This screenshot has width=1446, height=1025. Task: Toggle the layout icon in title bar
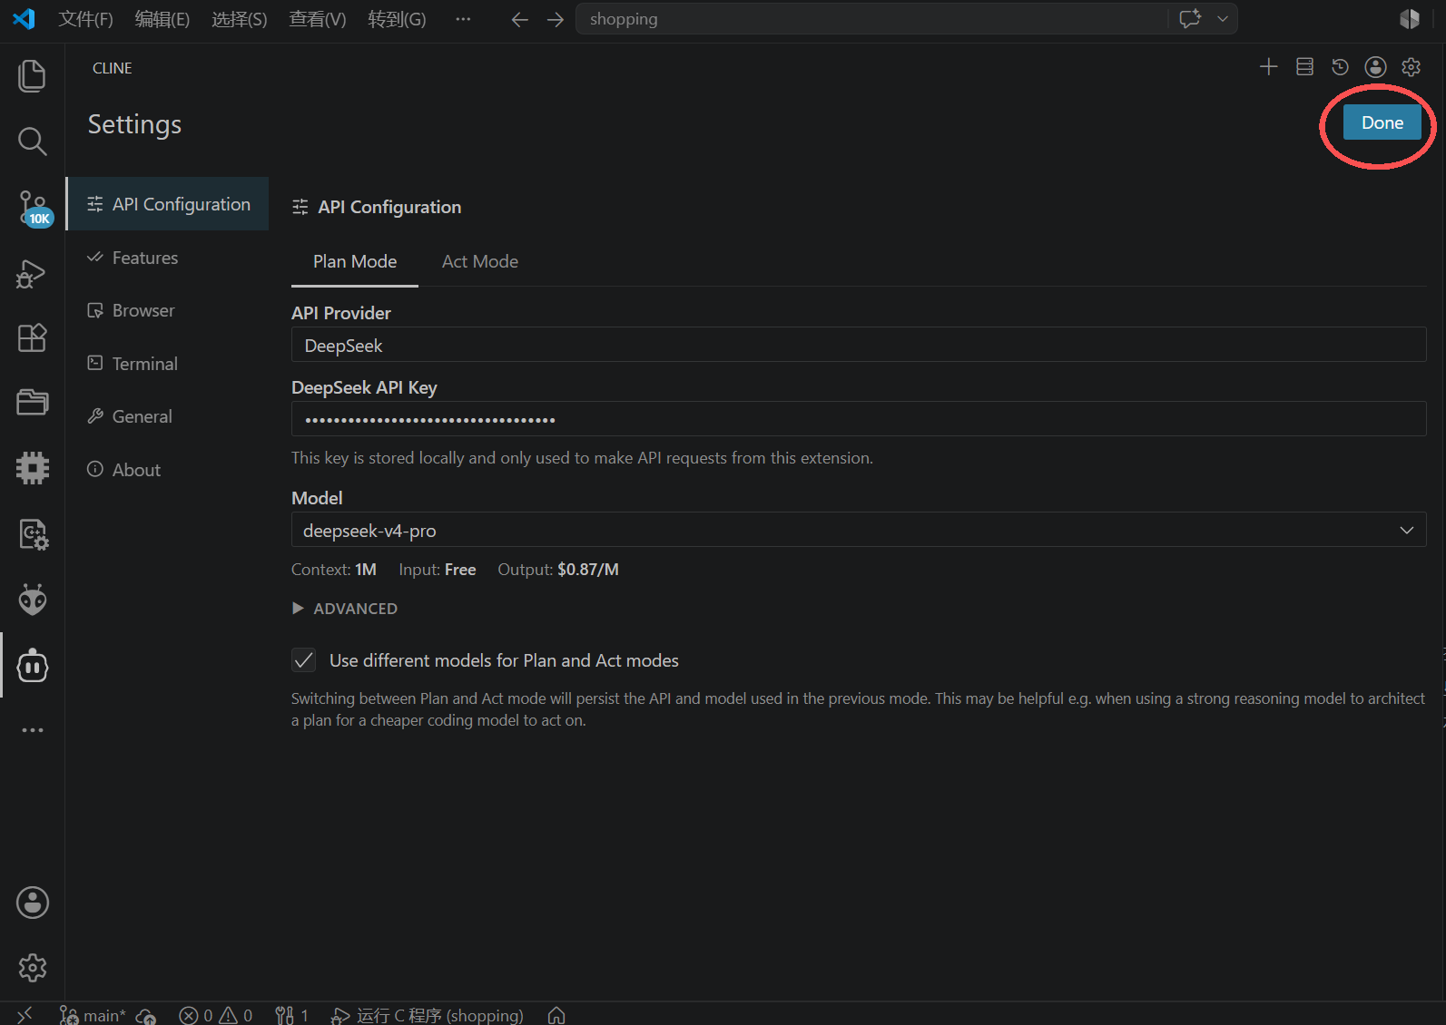pos(1410,19)
